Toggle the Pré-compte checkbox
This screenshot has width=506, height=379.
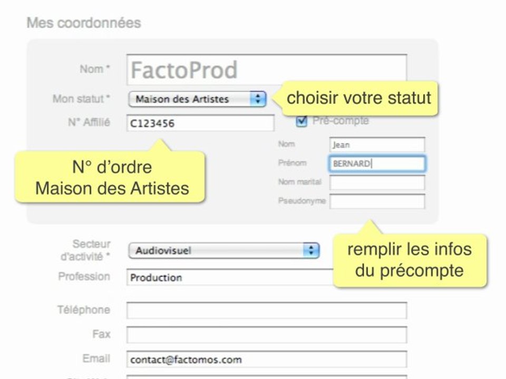(301, 121)
